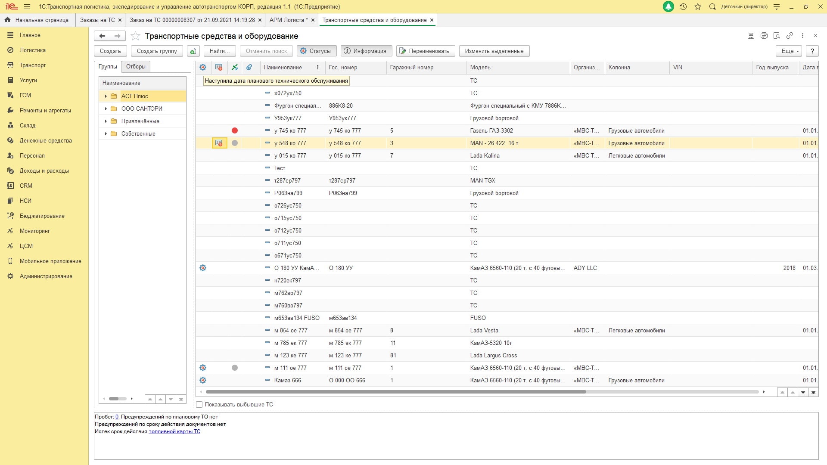Viewport: 827px width, 465px height.
Task: Open favorites star in title bar
Action: 698,6
